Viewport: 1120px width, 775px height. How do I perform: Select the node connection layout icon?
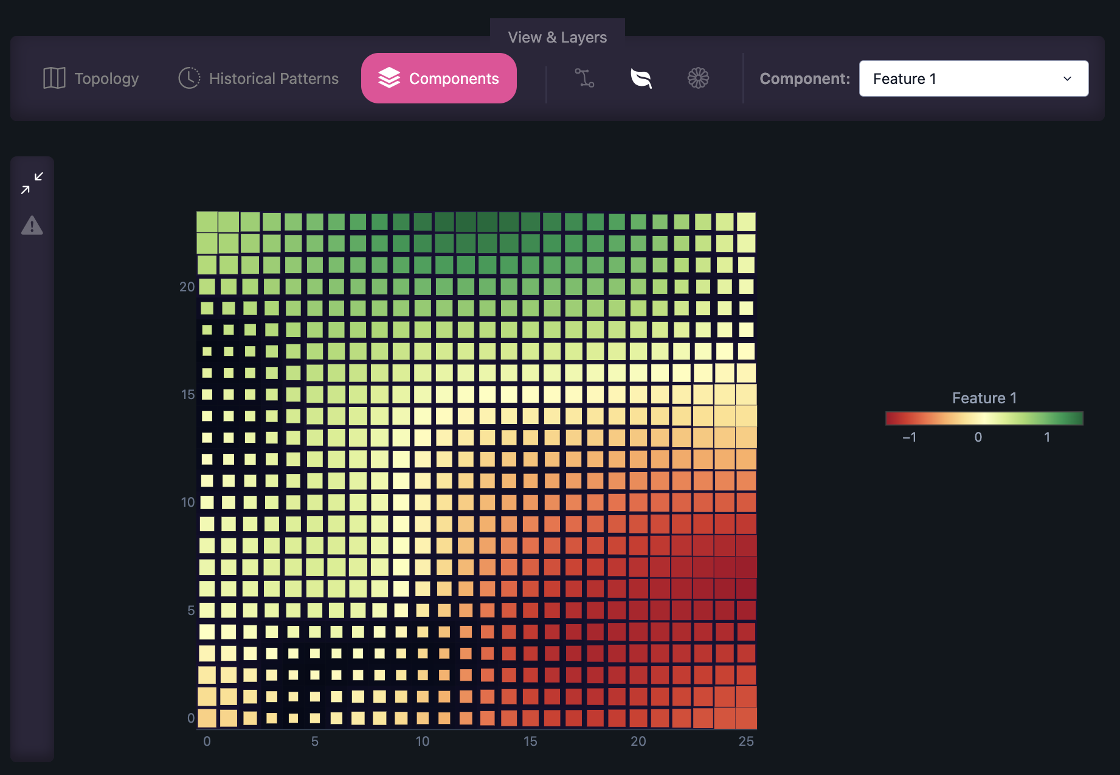[584, 78]
